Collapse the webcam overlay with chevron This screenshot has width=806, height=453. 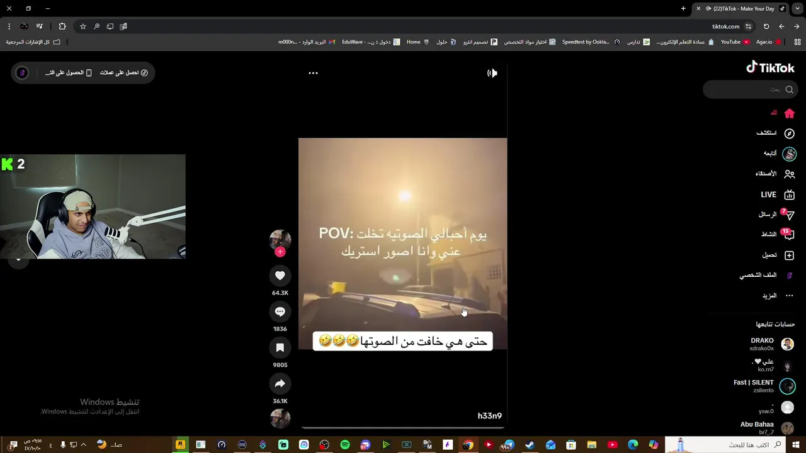(18, 259)
